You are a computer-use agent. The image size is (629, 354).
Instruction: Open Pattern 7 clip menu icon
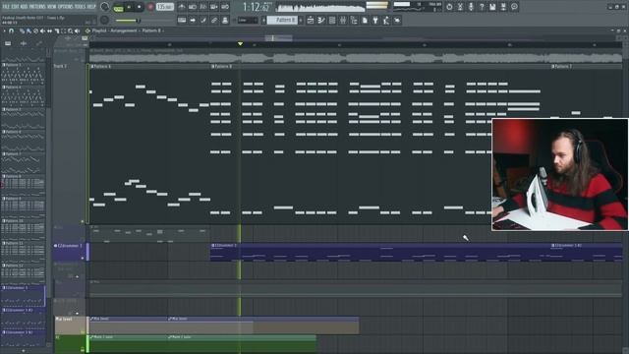point(552,66)
